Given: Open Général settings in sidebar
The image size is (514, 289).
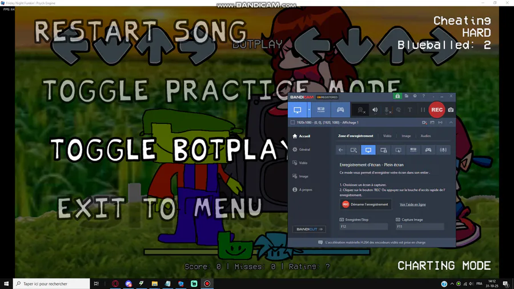Looking at the screenshot, I should click(302, 150).
